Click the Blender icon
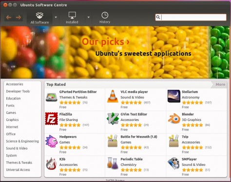Screen dimensions: 231x182 tap(174, 119)
